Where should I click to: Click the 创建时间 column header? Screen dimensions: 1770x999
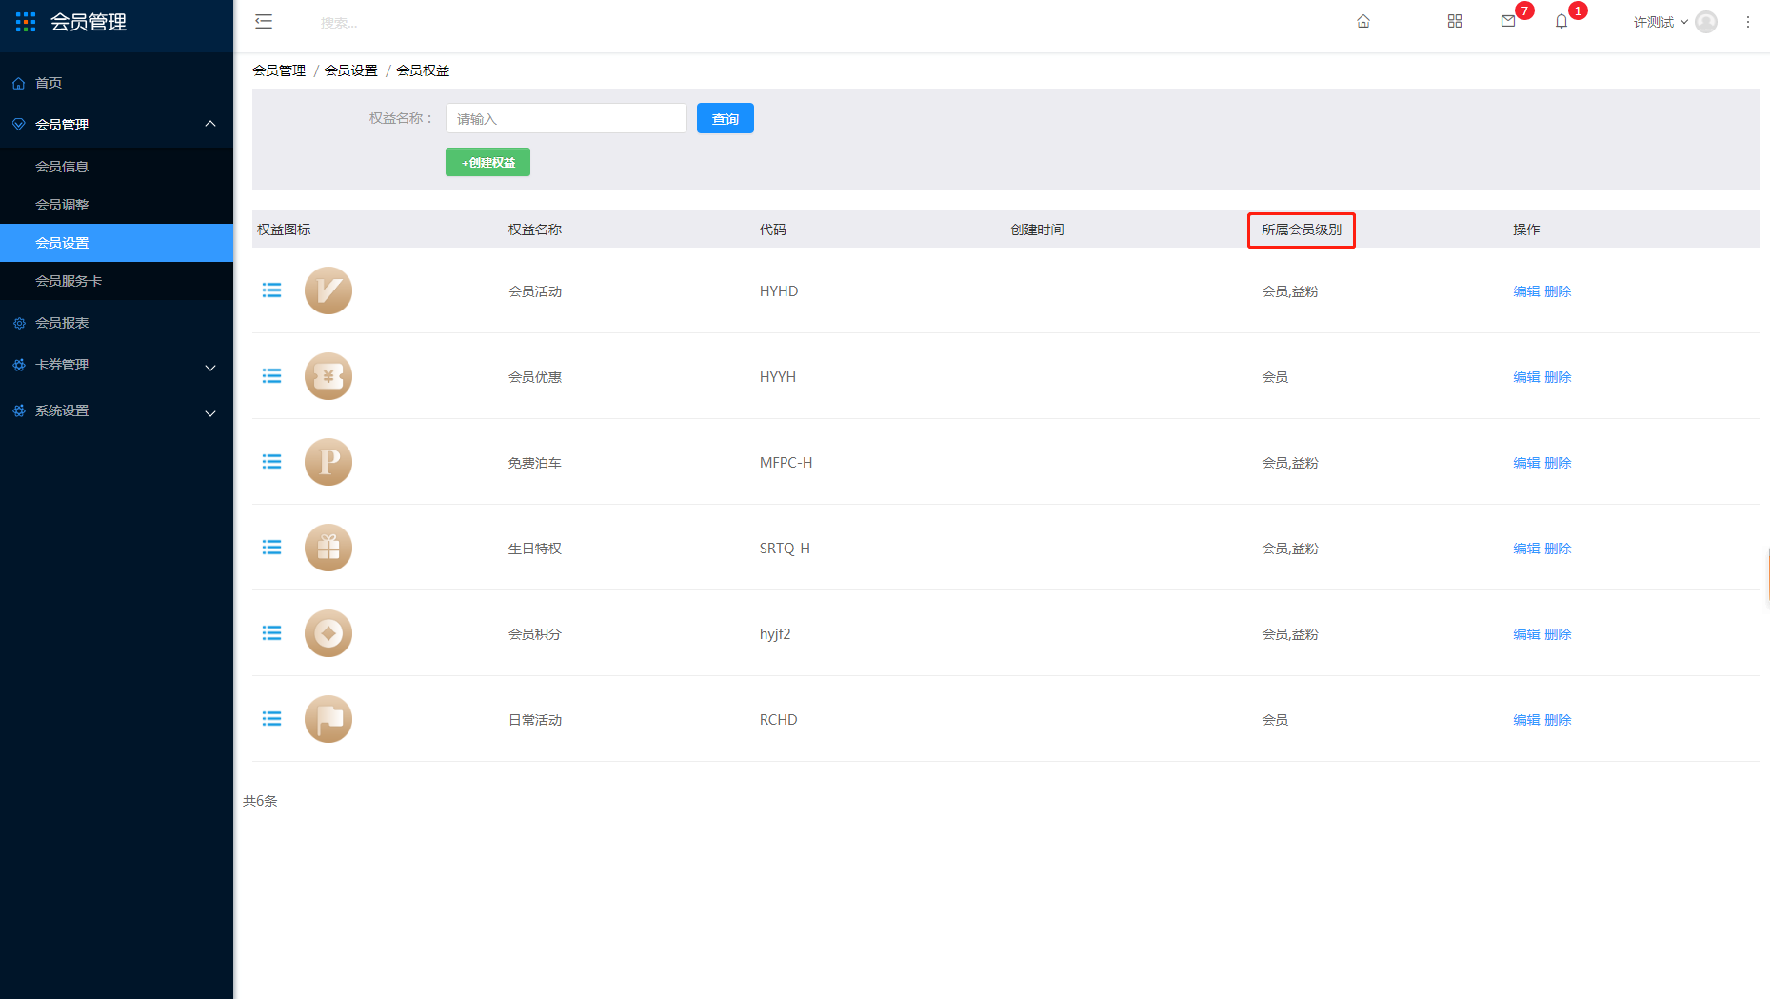pyautogui.click(x=1038, y=230)
